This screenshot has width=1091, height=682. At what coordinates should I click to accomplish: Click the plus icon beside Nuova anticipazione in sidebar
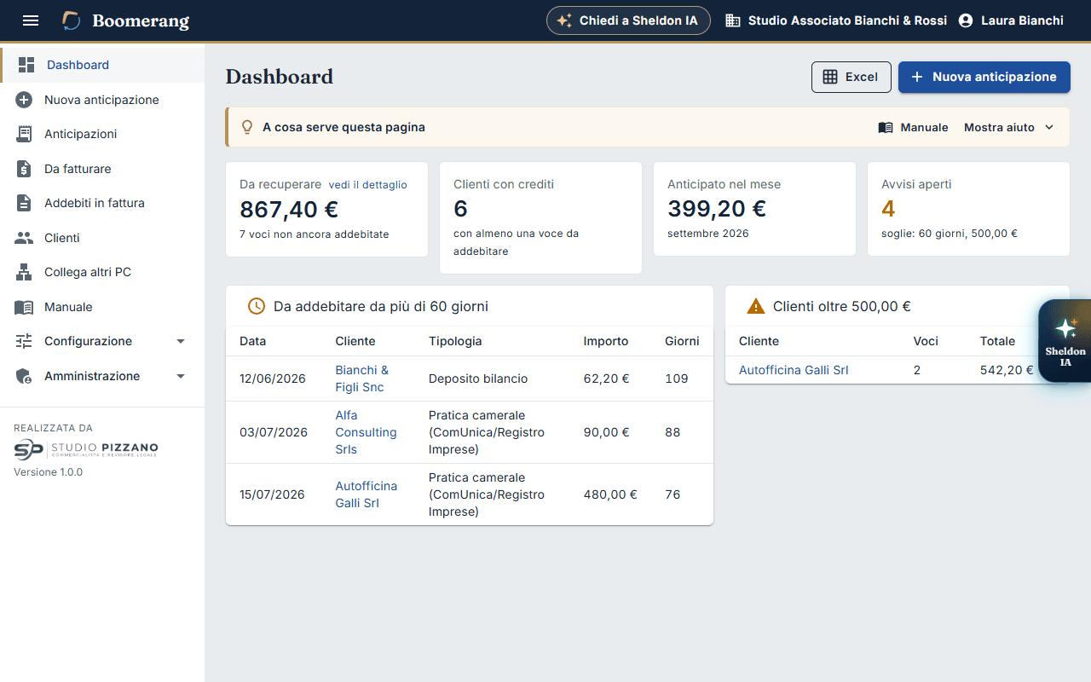pyautogui.click(x=24, y=100)
